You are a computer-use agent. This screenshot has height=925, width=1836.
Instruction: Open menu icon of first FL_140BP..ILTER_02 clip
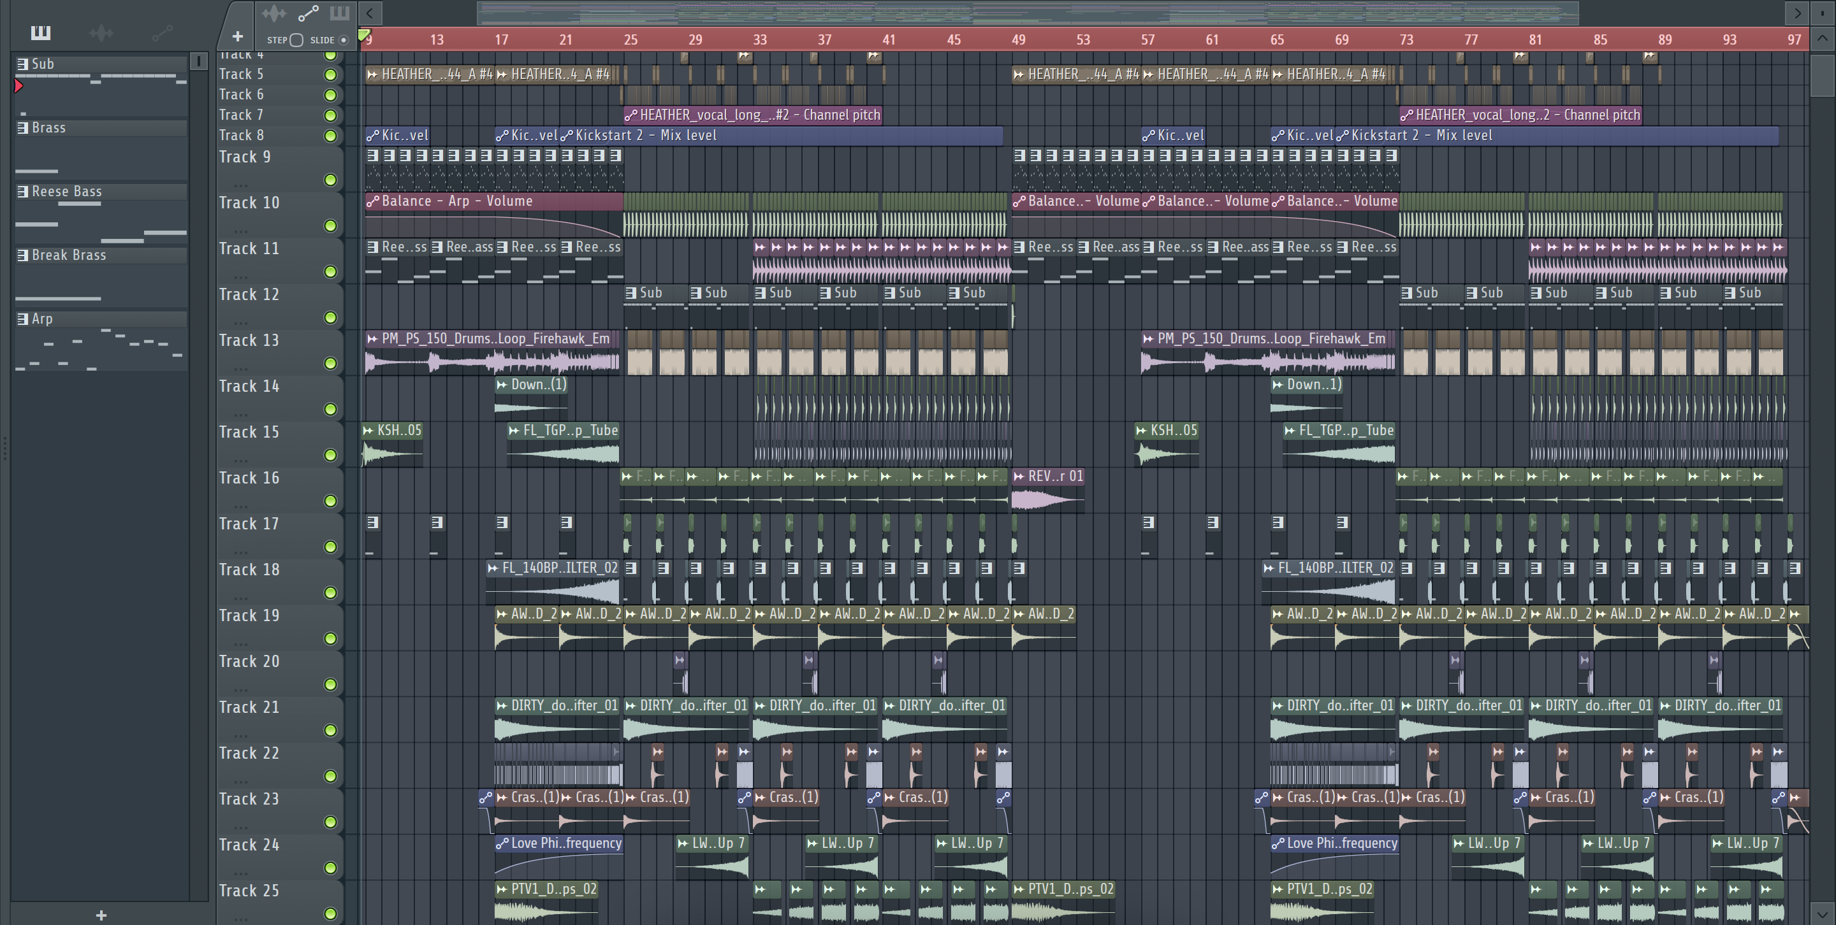tap(493, 568)
